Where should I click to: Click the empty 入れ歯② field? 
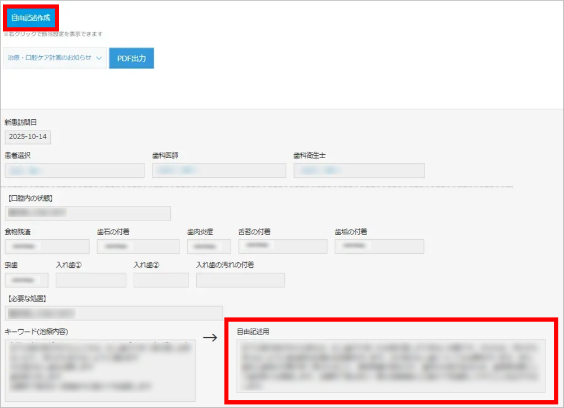pyautogui.click(x=161, y=280)
